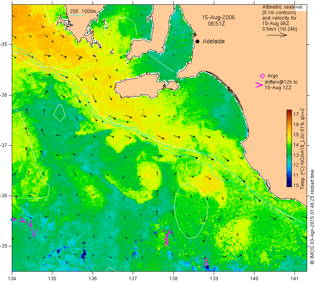Click the Argo float circles near 139 longitude
The image size is (315, 283).
point(206,262)
